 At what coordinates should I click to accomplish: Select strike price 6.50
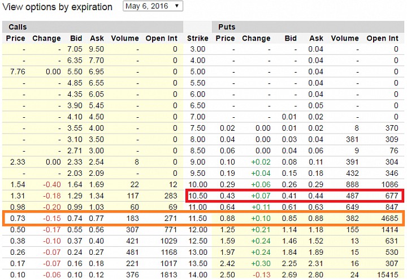pyautogui.click(x=197, y=105)
